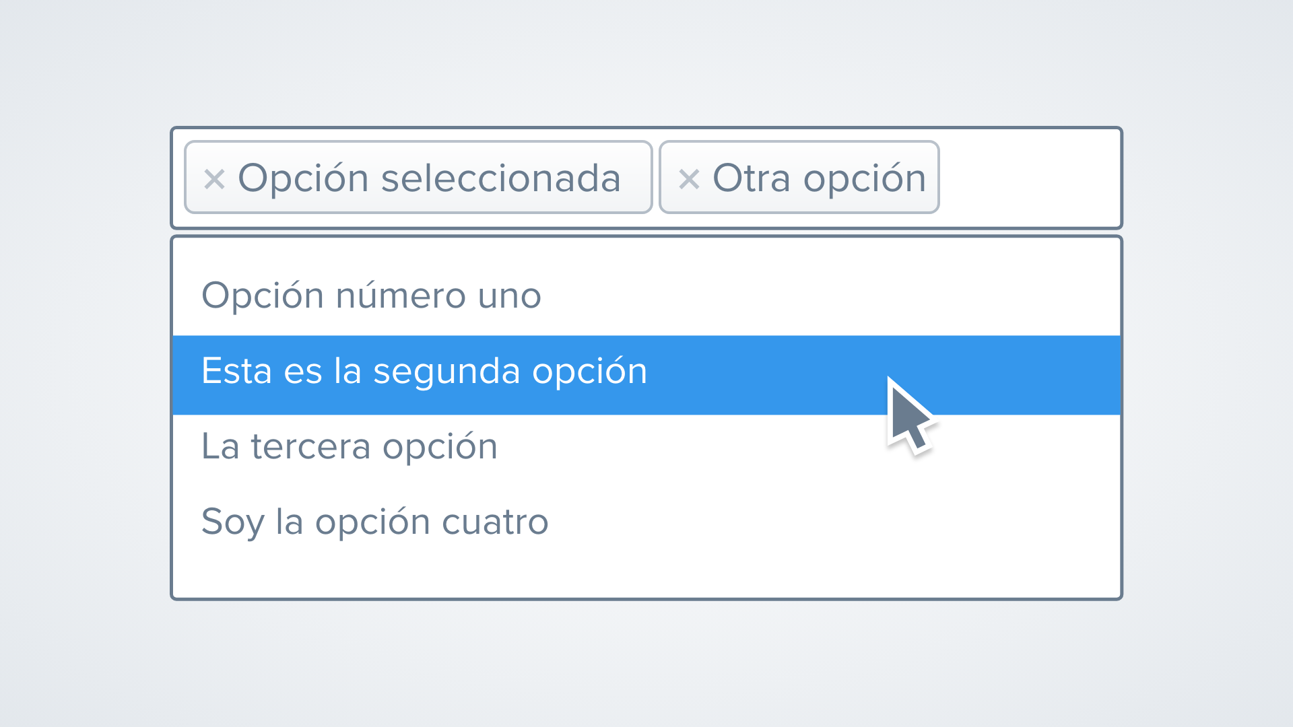This screenshot has height=727, width=1293.
Task: Choose the tercera opción list entry
Action: [x=350, y=446]
